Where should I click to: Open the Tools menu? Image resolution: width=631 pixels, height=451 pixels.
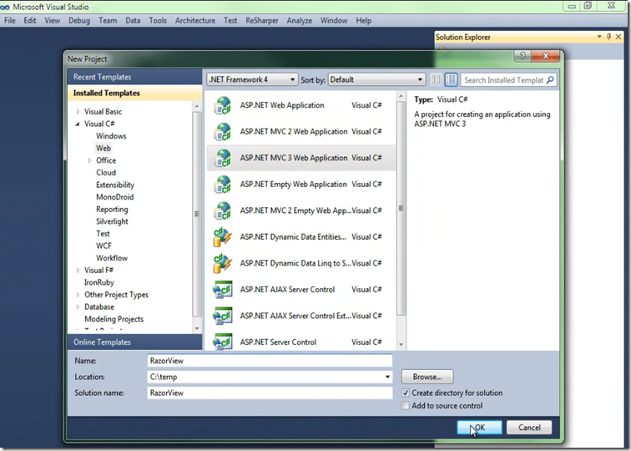158,21
